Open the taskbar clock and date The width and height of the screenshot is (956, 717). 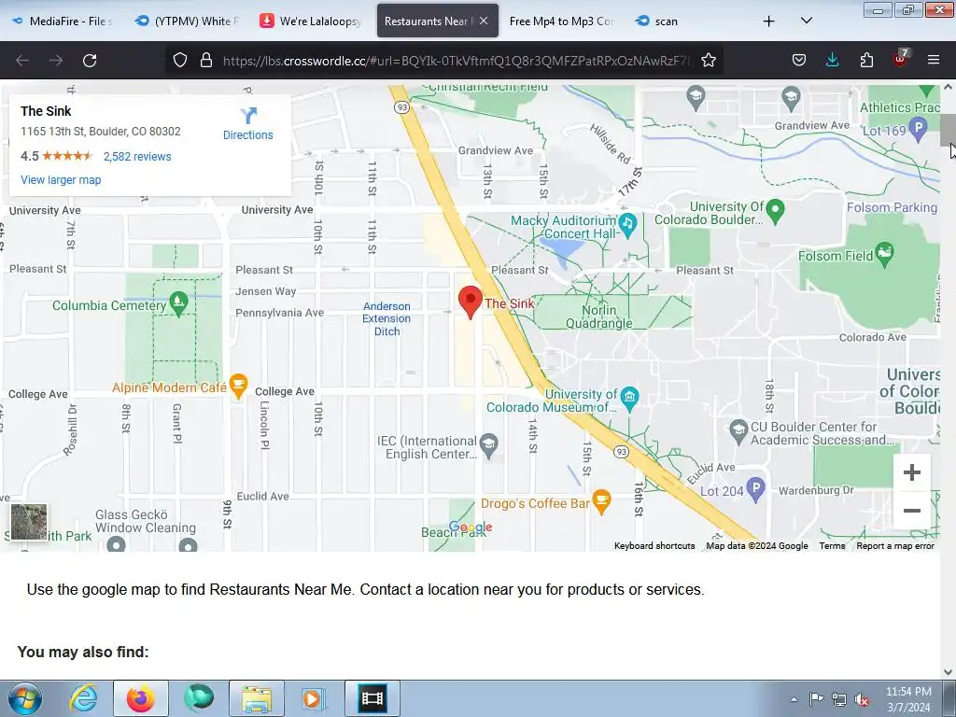[x=908, y=699]
